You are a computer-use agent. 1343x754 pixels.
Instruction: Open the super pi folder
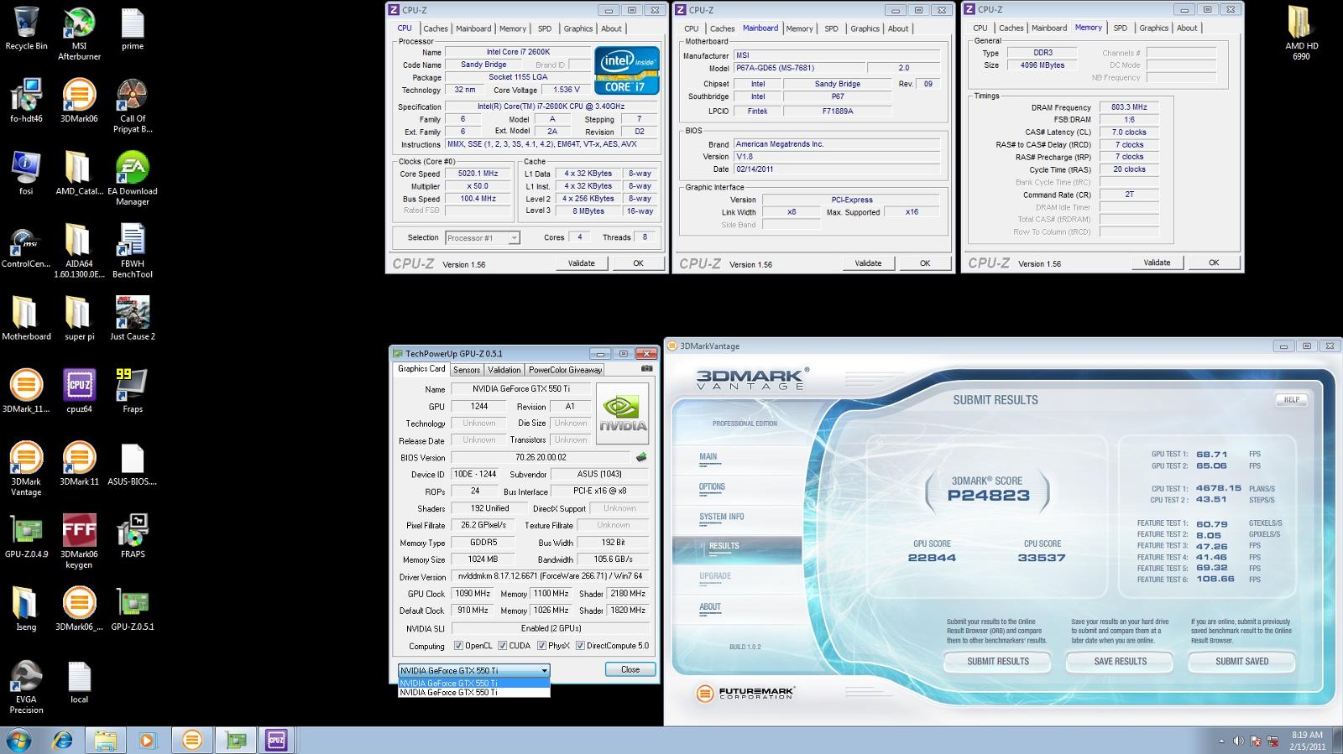[79, 319]
